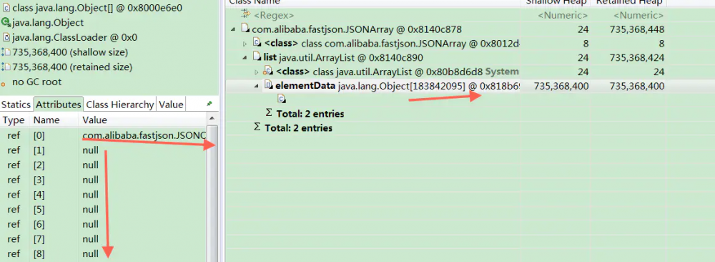Image resolution: width=715 pixels, height=262 pixels.
Task: Collapse the list java.util.ArrayList @ 0x8140c890 node
Action: [x=245, y=58]
